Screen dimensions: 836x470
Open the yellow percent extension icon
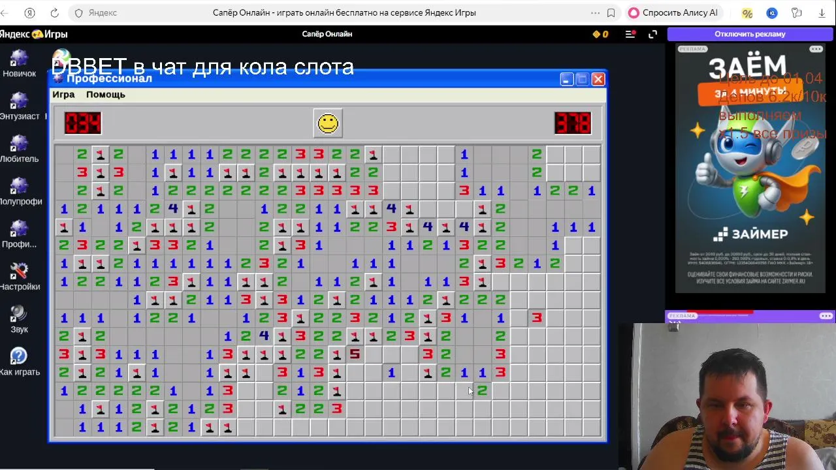click(747, 13)
